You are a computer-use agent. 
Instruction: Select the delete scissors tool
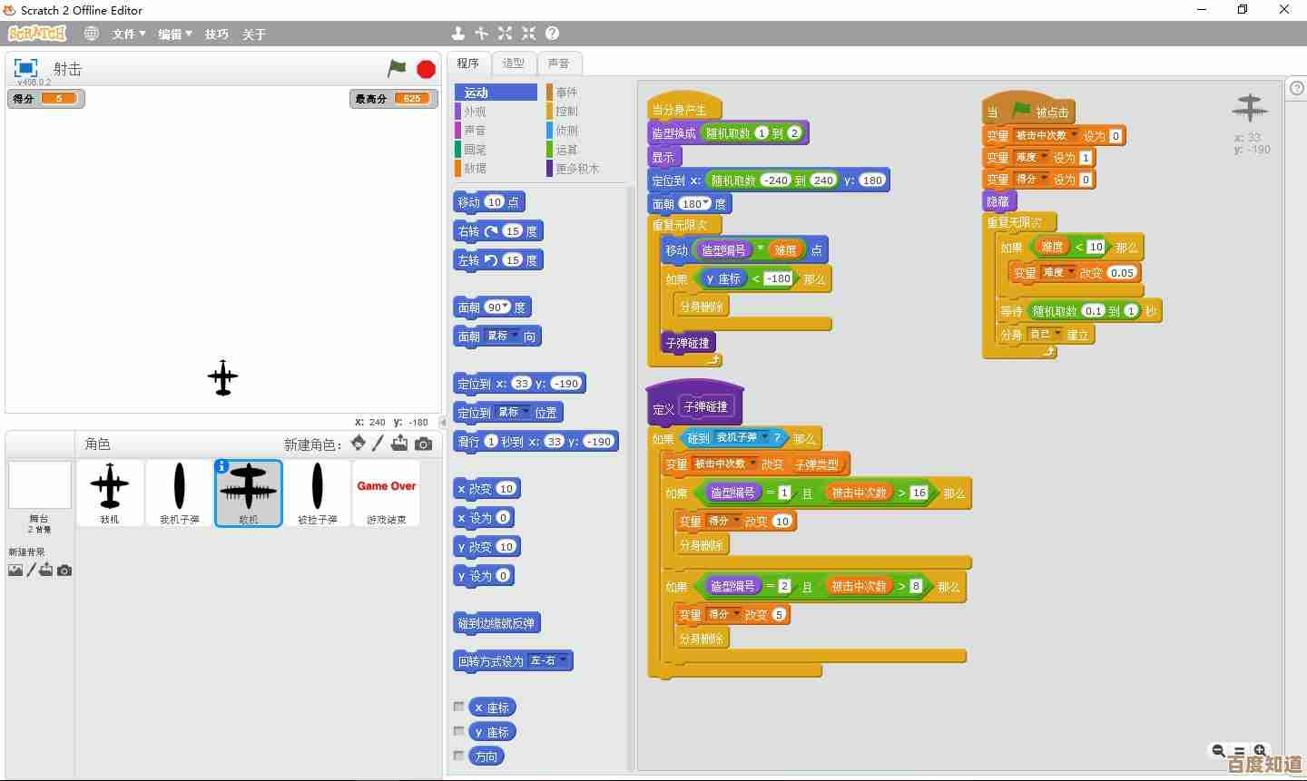(481, 34)
